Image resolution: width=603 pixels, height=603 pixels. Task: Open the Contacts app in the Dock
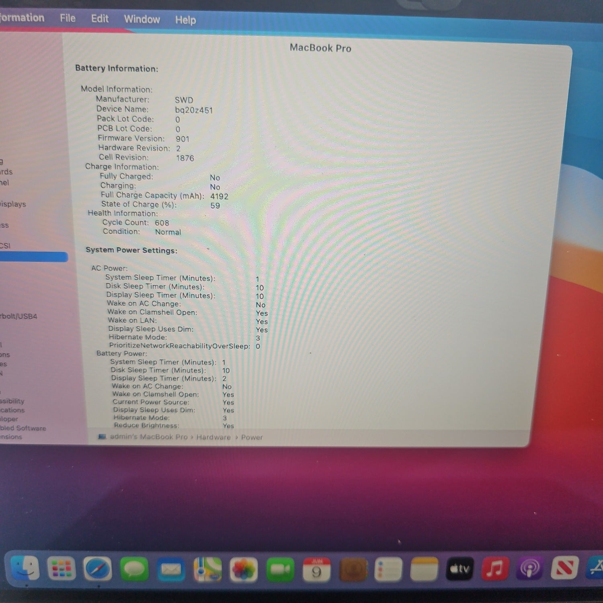[x=353, y=570]
